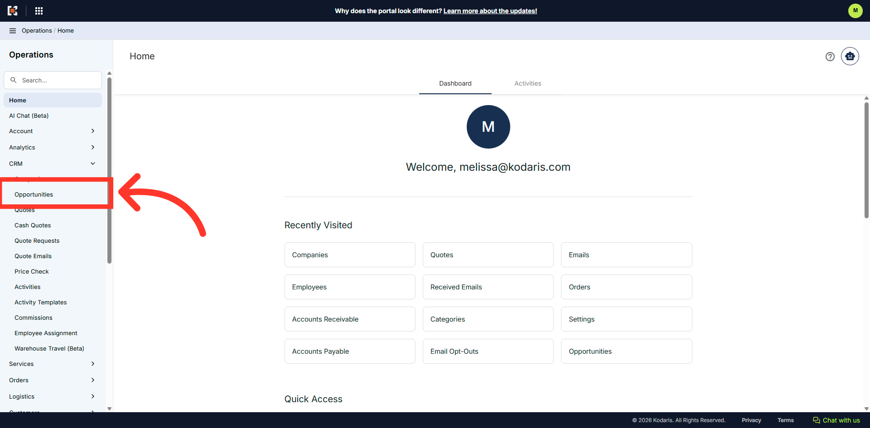The image size is (870, 428).
Task: Click the sidebar scrollbar down arrow
Action: point(109,409)
